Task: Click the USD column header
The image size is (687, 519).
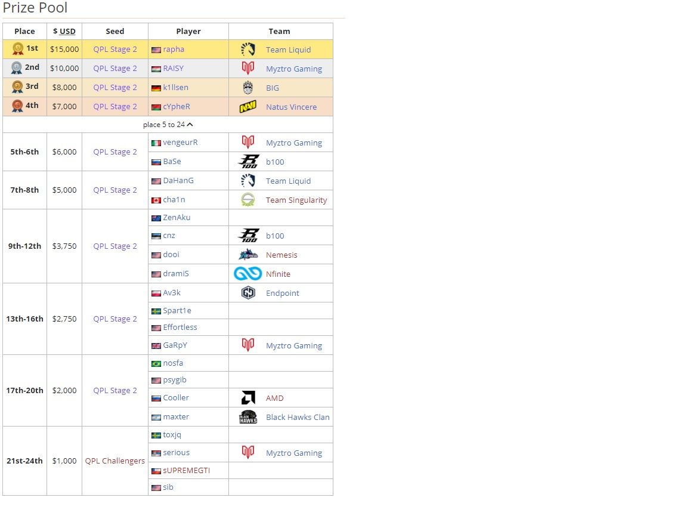Action: coord(64,30)
